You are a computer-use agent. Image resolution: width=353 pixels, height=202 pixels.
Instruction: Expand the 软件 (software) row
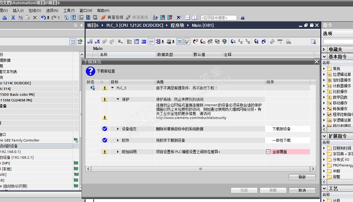click(118, 140)
